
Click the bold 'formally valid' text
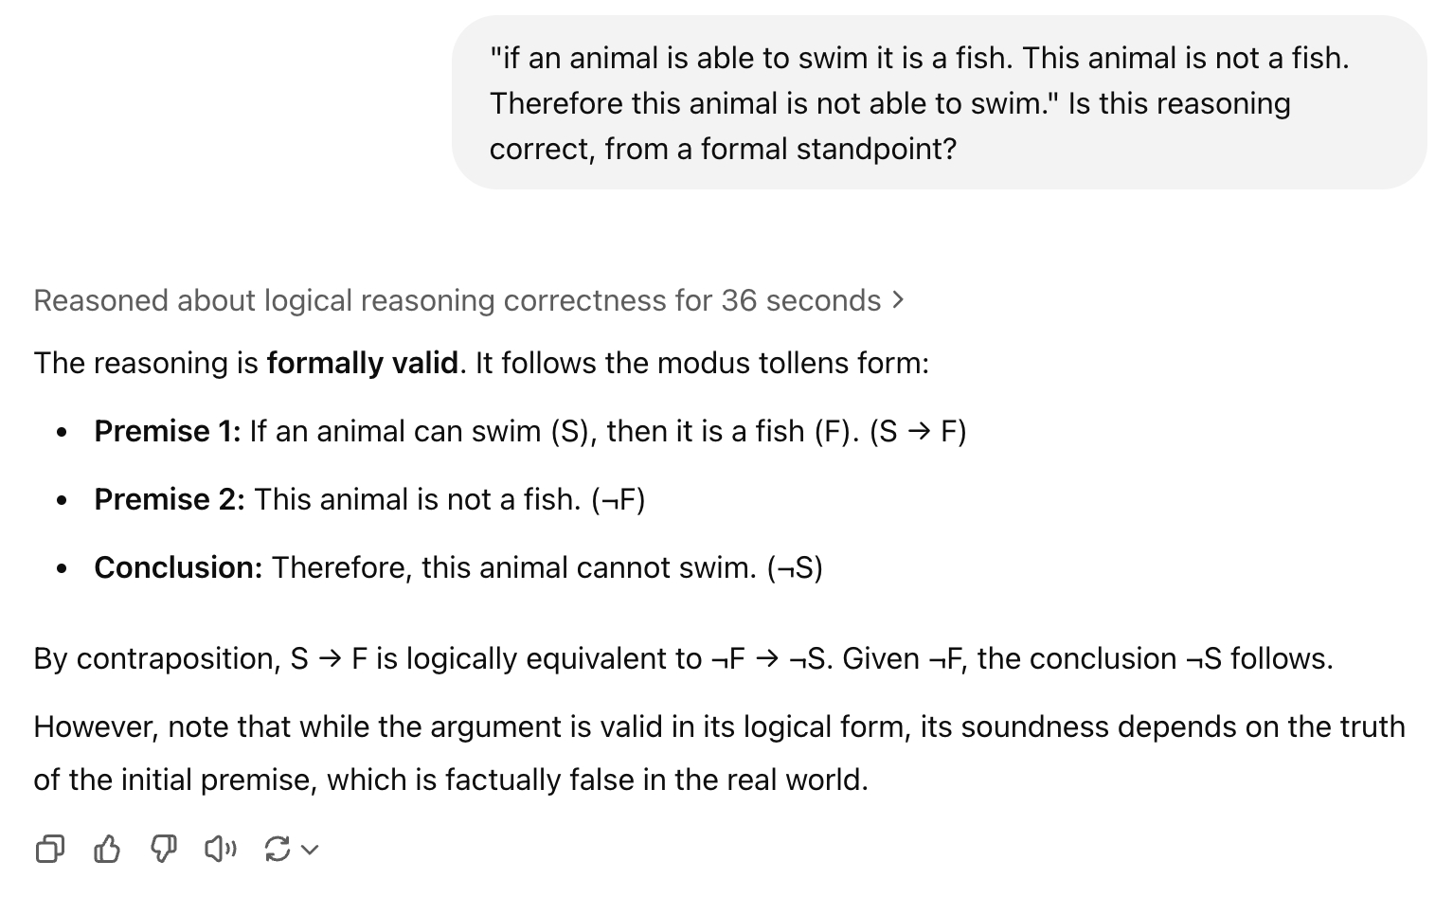click(x=362, y=363)
